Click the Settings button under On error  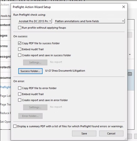(35, 107)
